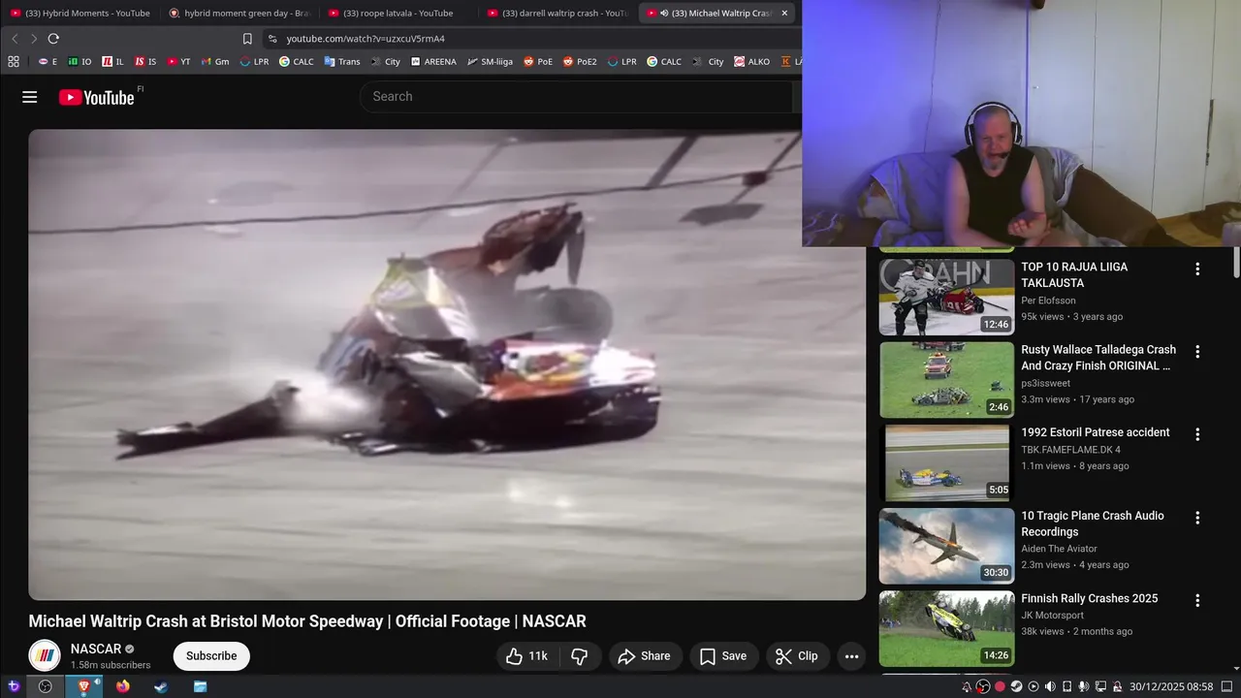The height and width of the screenshot is (698, 1241).
Task: Open Steam from the taskbar
Action: click(x=161, y=686)
